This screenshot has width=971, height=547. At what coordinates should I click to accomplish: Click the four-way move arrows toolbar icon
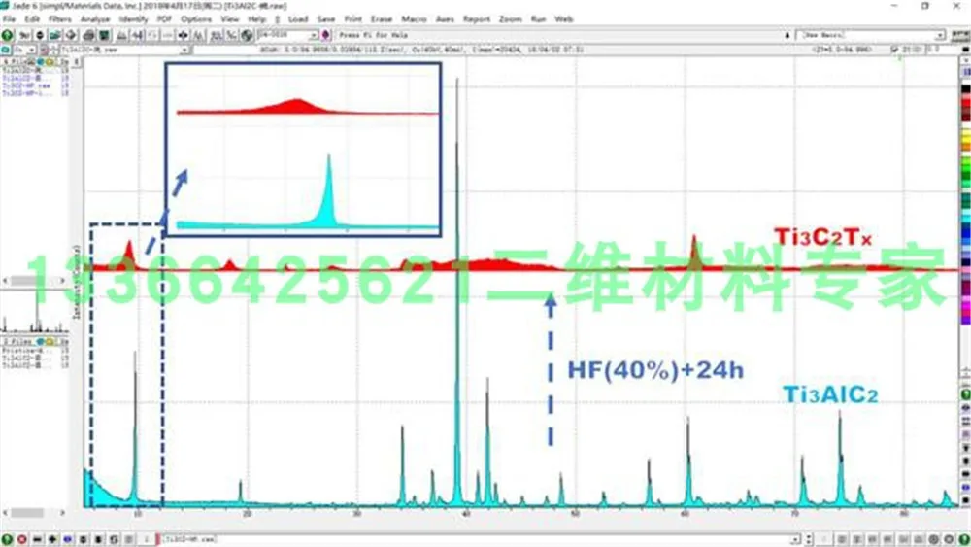click(x=184, y=35)
